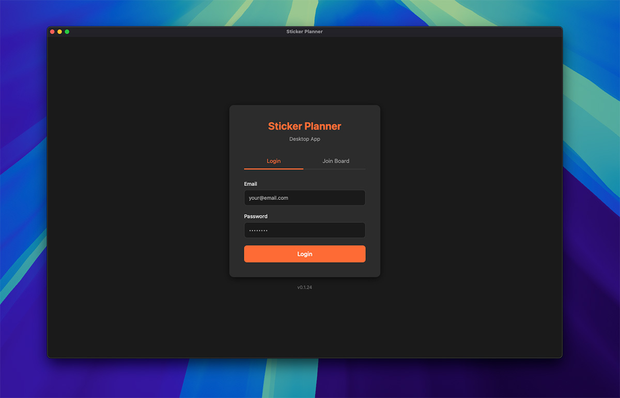Viewport: 620px width, 398px height.
Task: Focus the Email input field
Action: (x=304, y=197)
